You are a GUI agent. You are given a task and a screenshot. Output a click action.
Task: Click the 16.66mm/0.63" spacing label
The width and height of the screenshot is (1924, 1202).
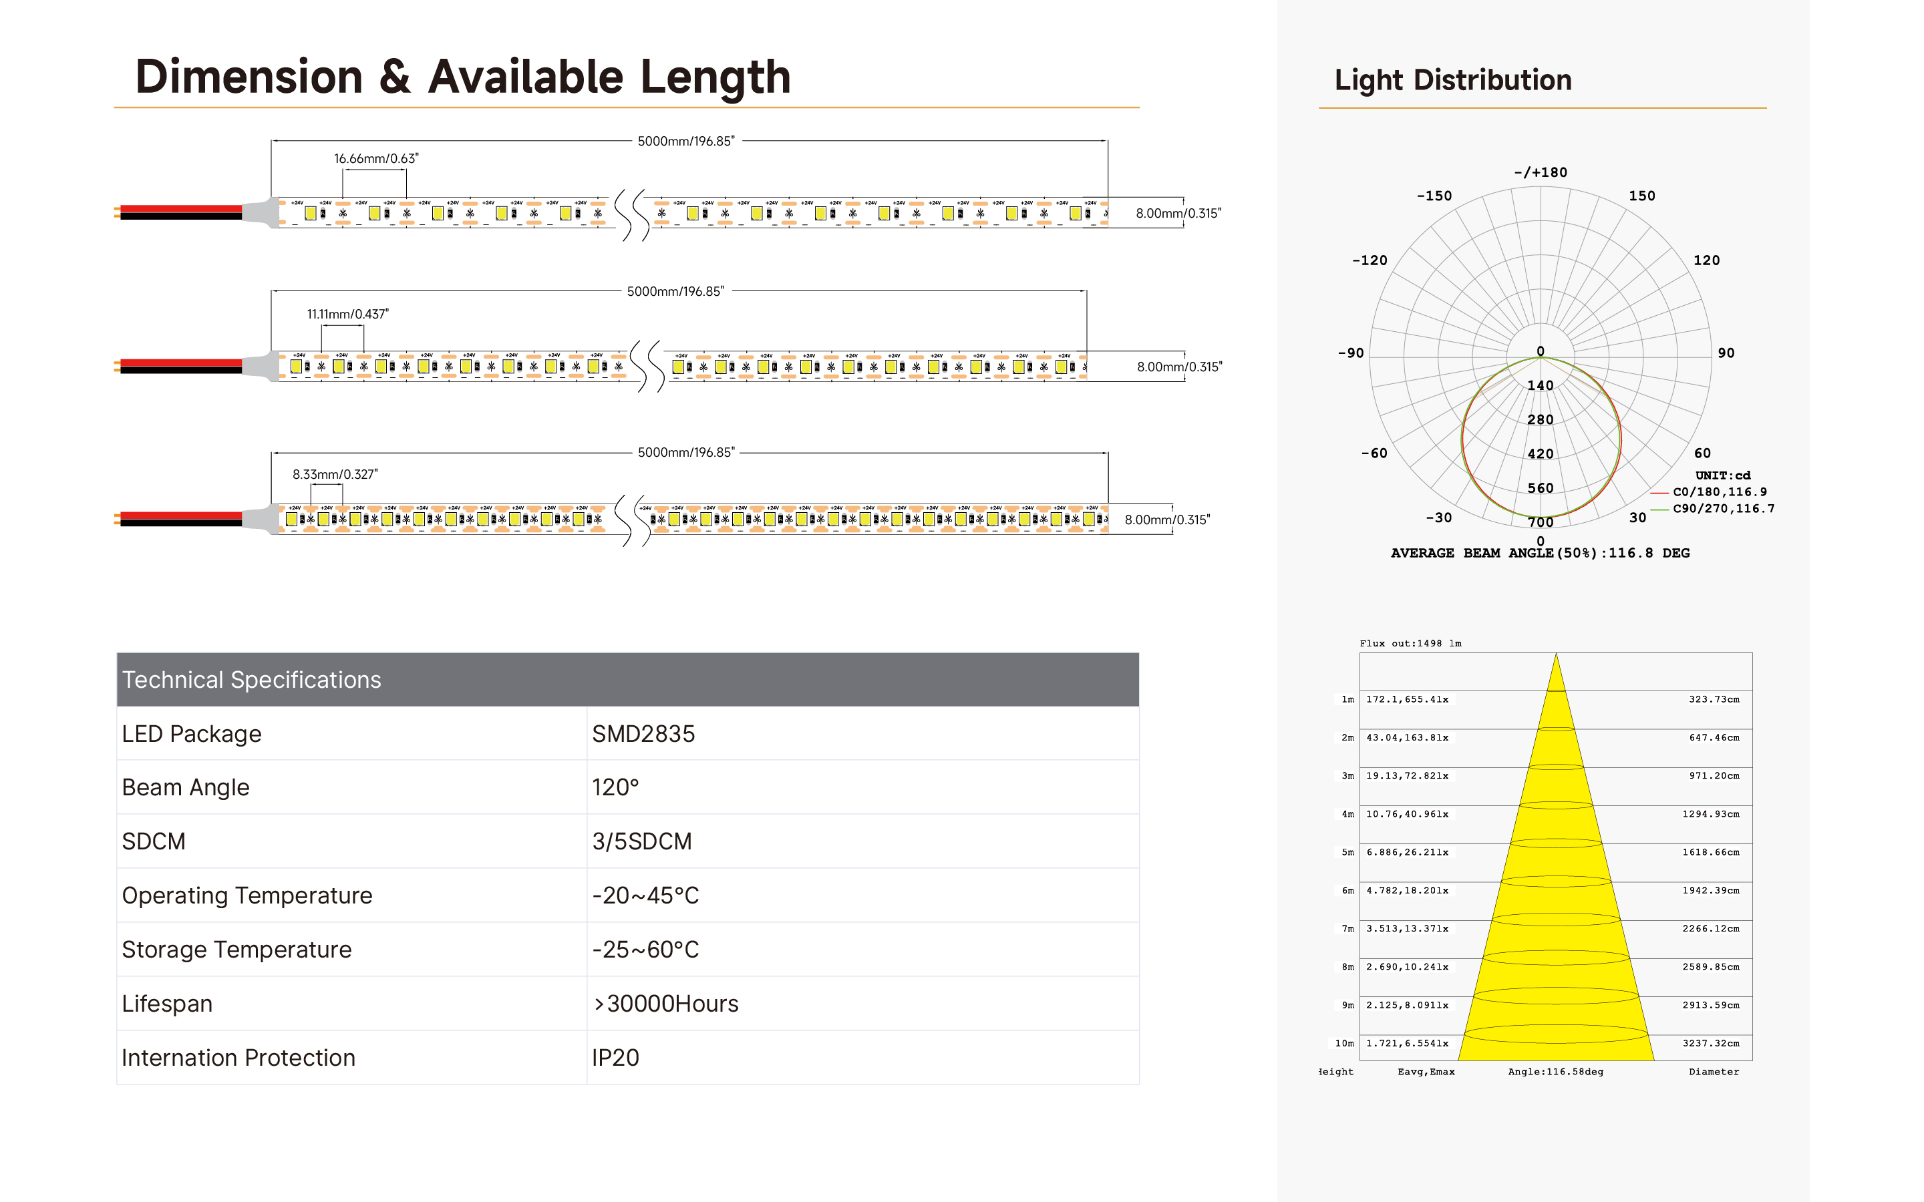click(375, 159)
